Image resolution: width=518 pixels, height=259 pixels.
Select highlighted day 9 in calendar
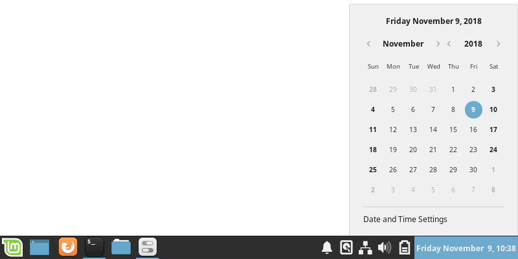click(473, 109)
